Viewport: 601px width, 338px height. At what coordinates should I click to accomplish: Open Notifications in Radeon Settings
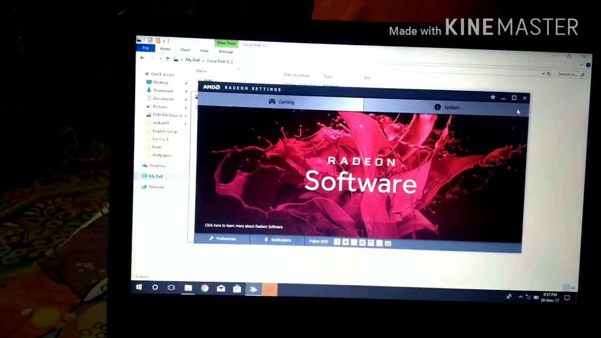[277, 240]
